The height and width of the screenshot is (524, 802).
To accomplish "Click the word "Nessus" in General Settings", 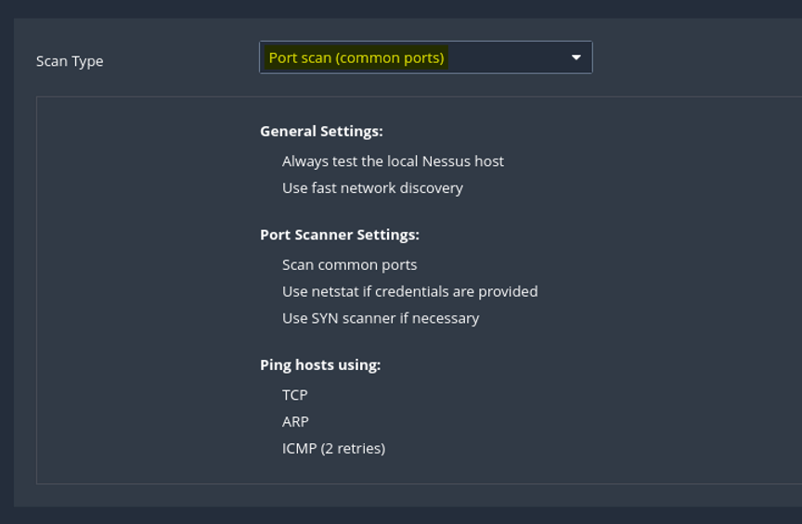I will 446,161.
